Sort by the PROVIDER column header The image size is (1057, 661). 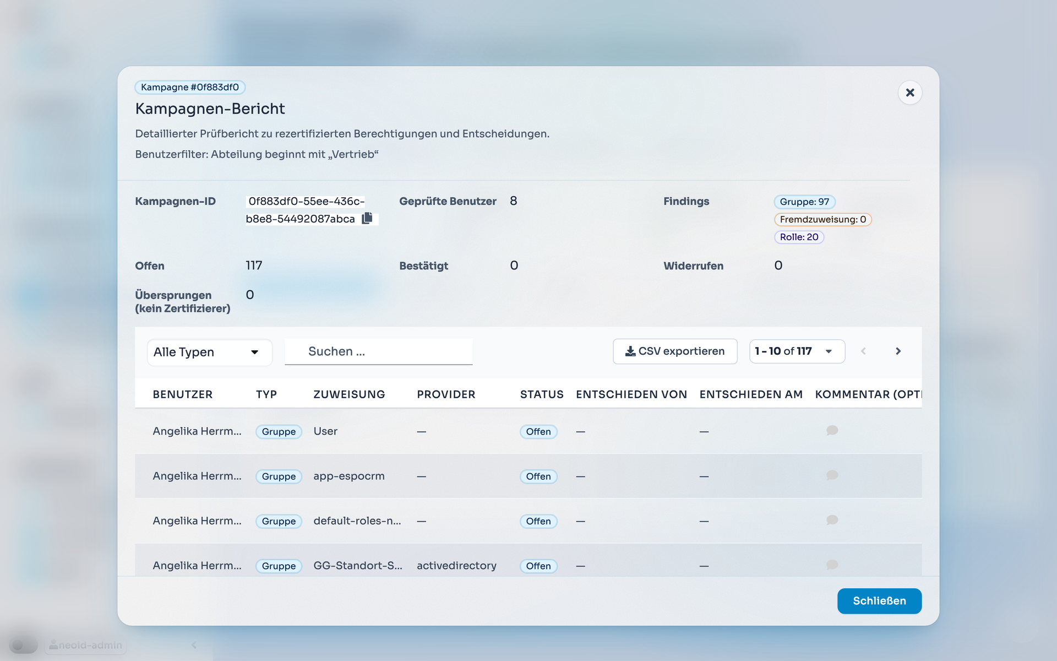pyautogui.click(x=446, y=394)
